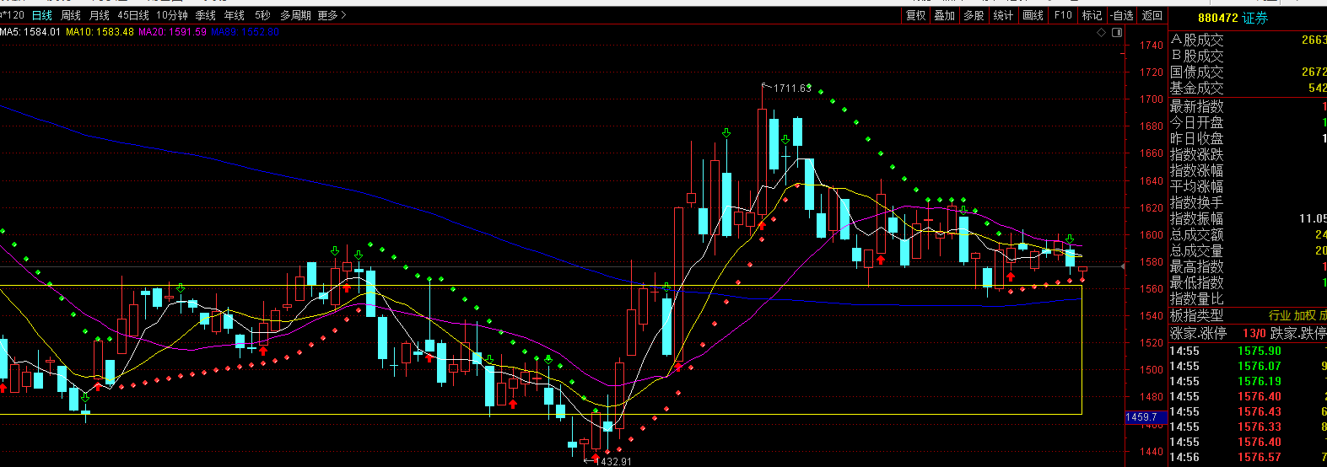This screenshot has height=467, width=1327.
Task: Click the 板指类型 row
Action: pos(1248,315)
